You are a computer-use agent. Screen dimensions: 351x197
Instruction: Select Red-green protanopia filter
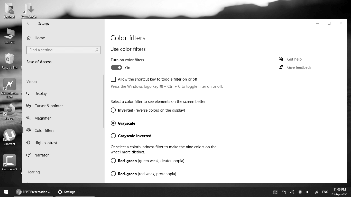[x=113, y=174]
